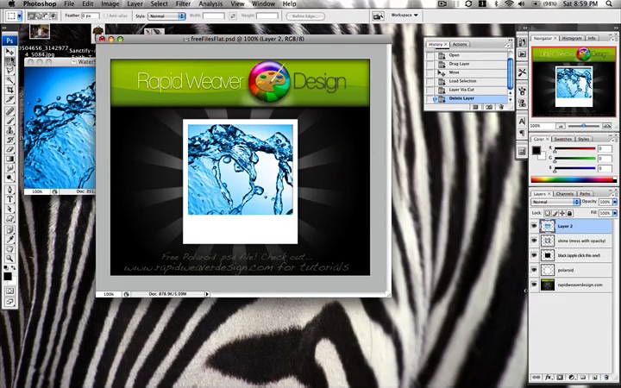
Task: Open the layer blend mode dropdown
Action: 555,202
